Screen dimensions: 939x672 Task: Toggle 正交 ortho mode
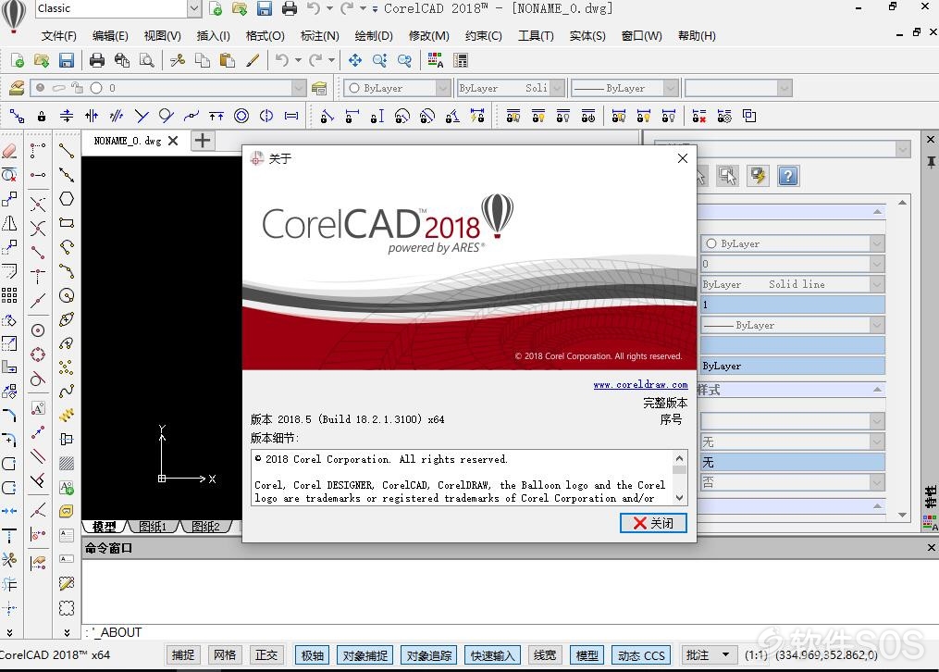pos(266,655)
